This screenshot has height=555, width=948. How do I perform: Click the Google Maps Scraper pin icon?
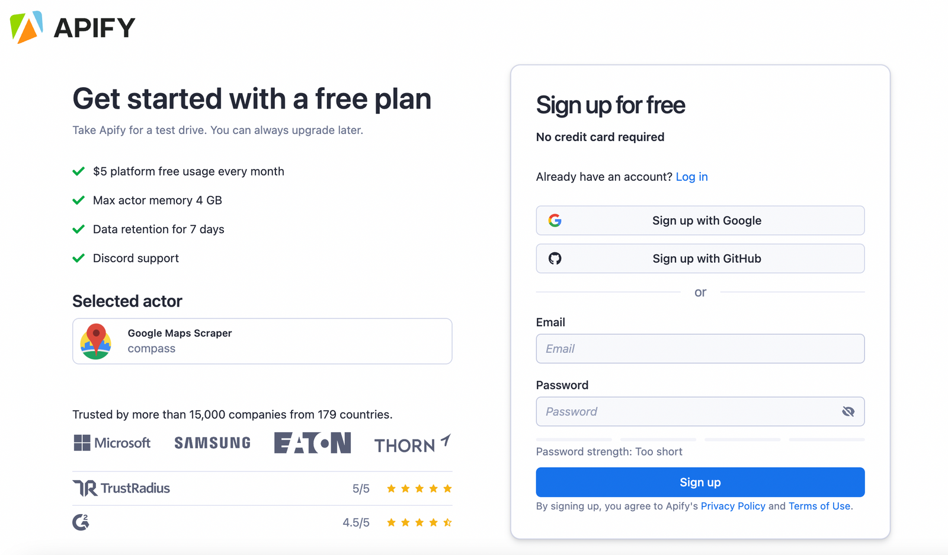(96, 341)
